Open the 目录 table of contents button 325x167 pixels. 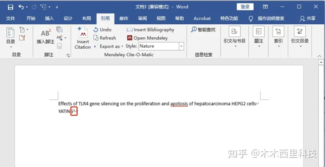click(x=10, y=38)
